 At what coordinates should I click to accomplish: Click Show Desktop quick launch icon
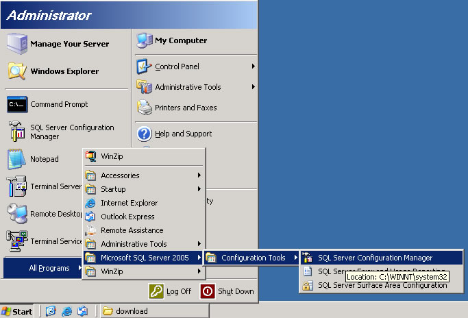pyautogui.click(x=51, y=311)
